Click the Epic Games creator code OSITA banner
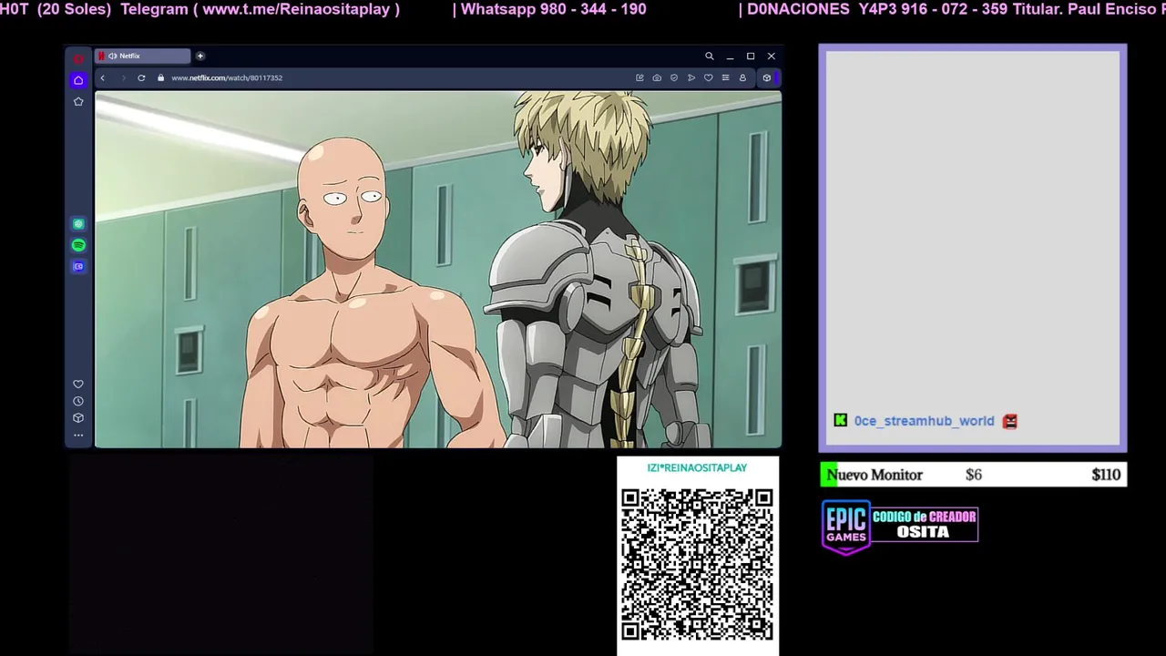Screen dimensions: 1166x656 (x=900, y=527)
